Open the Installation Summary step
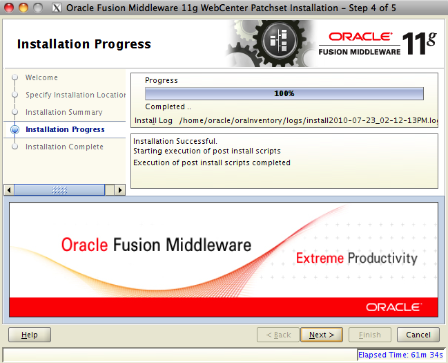The width and height of the screenshot is (448, 363). (x=64, y=112)
